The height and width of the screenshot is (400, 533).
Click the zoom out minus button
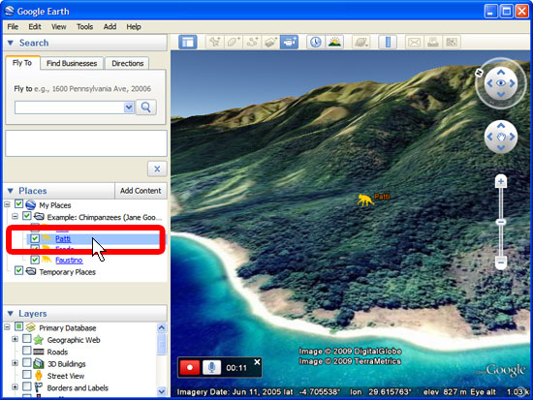pos(500,262)
